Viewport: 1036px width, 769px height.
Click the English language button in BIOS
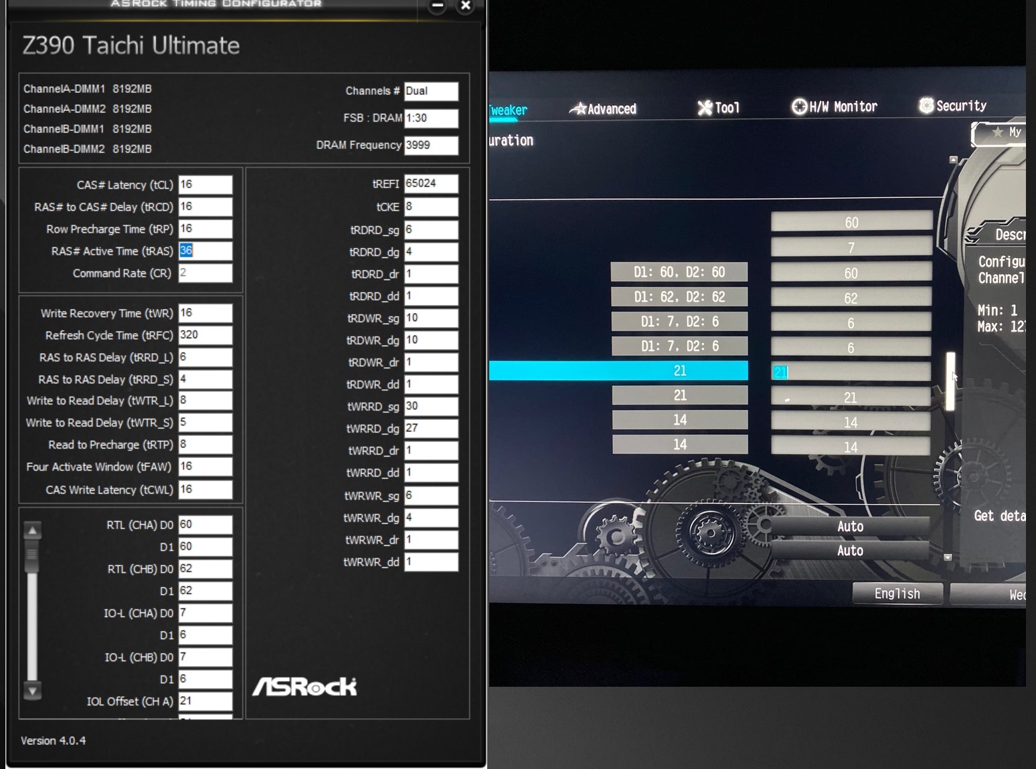click(897, 594)
